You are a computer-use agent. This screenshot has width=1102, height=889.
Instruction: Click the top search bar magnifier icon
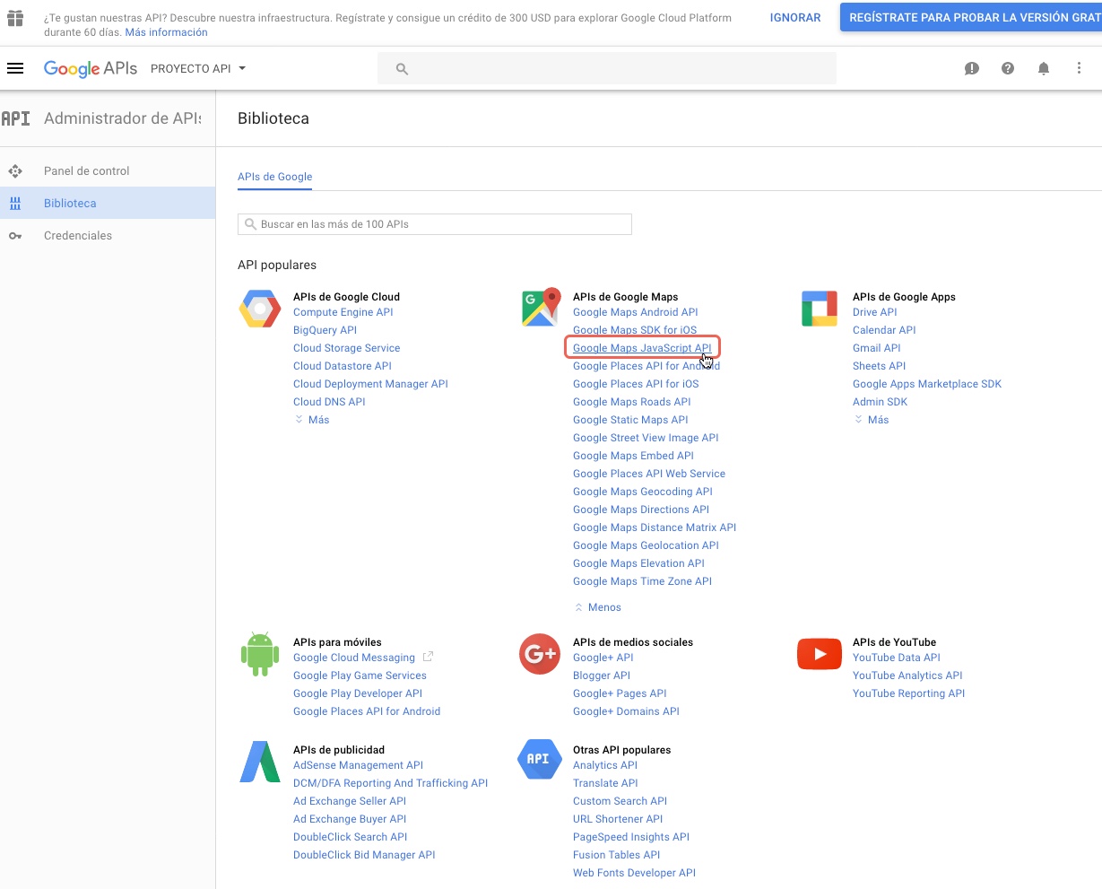point(402,69)
